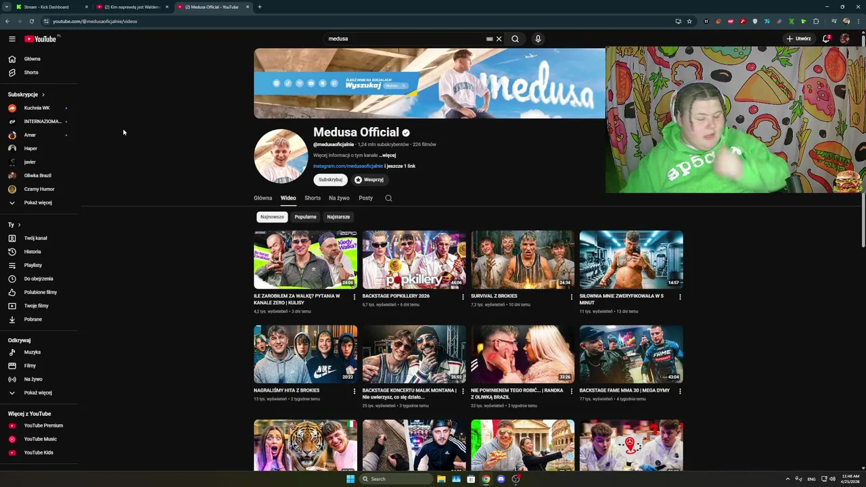Open the on-screen keyboard icon in search
The image size is (866, 487).
click(489, 39)
